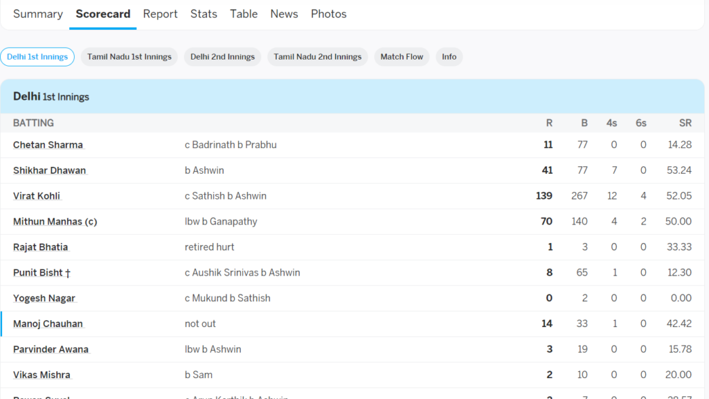Click Mithun Manhas strike rate 50.00
Image resolution: width=709 pixels, height=399 pixels.
click(679, 222)
